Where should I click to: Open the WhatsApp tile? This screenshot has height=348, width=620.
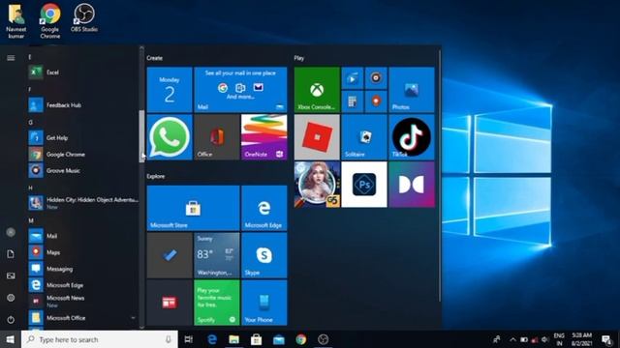[170, 137]
